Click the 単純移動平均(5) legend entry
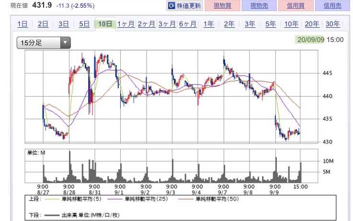Image resolution: width=353 pixels, height=221 pixels. pos(81,199)
